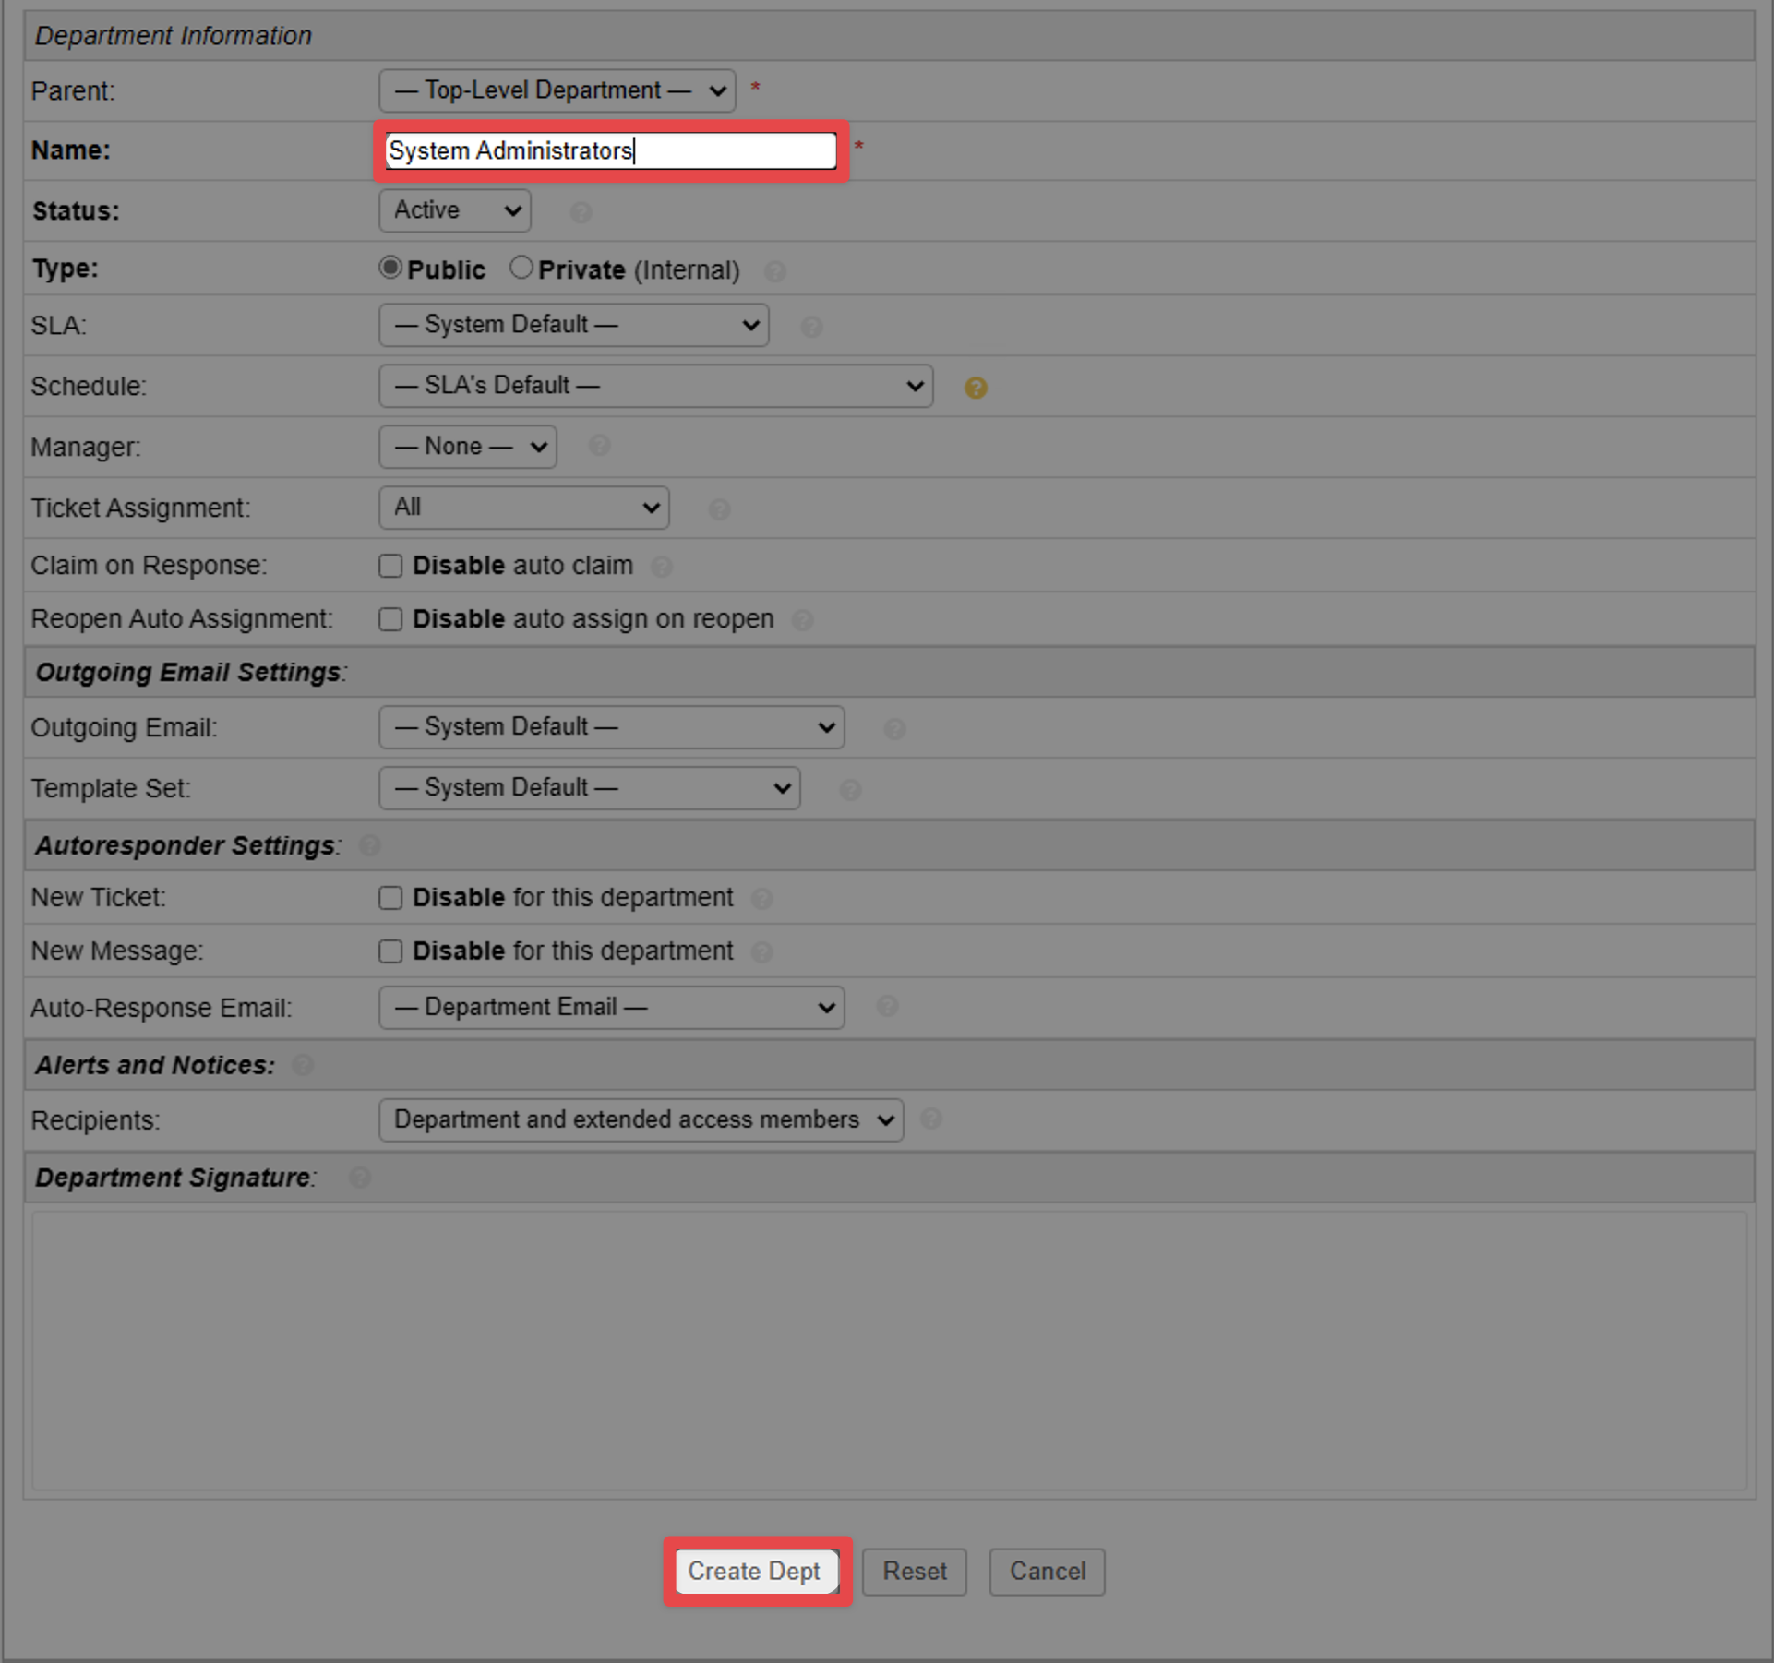Open help tooltip beside Status dropdown

[x=581, y=212]
